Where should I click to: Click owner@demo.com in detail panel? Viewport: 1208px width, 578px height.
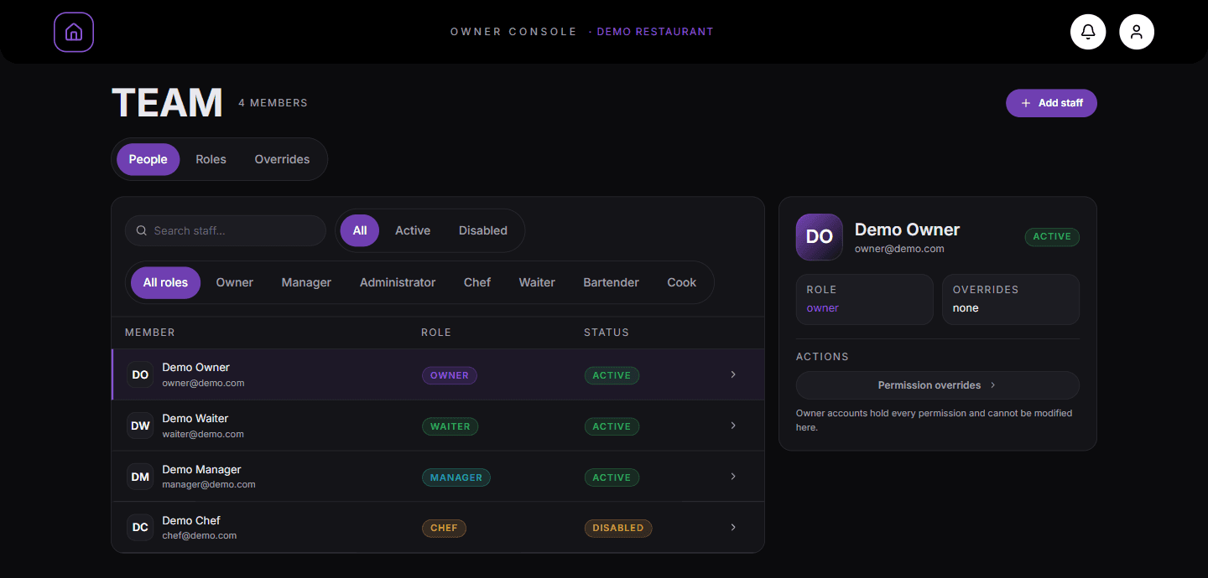(x=899, y=249)
